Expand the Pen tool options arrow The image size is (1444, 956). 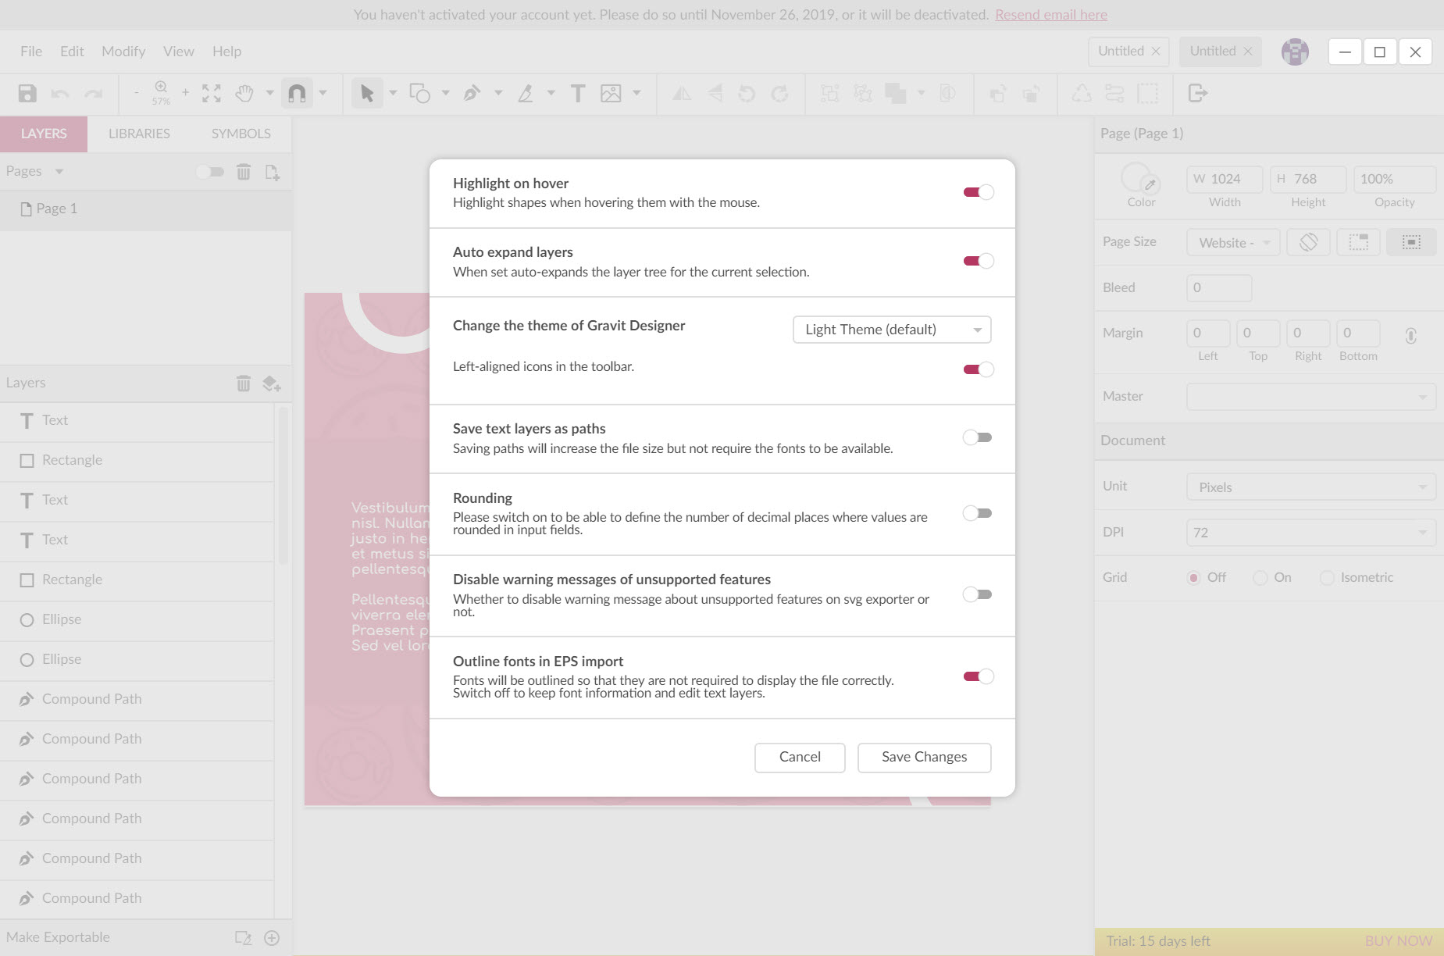click(498, 94)
